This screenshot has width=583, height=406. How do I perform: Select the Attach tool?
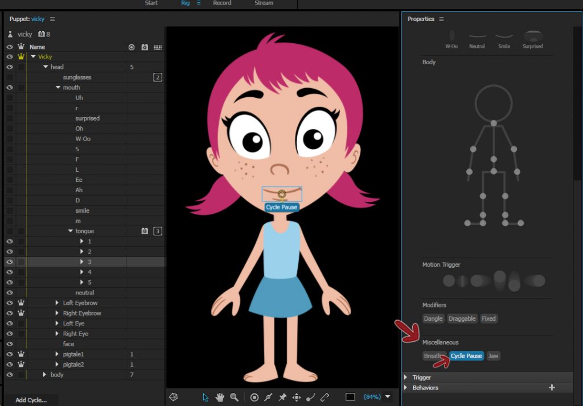pos(325,397)
